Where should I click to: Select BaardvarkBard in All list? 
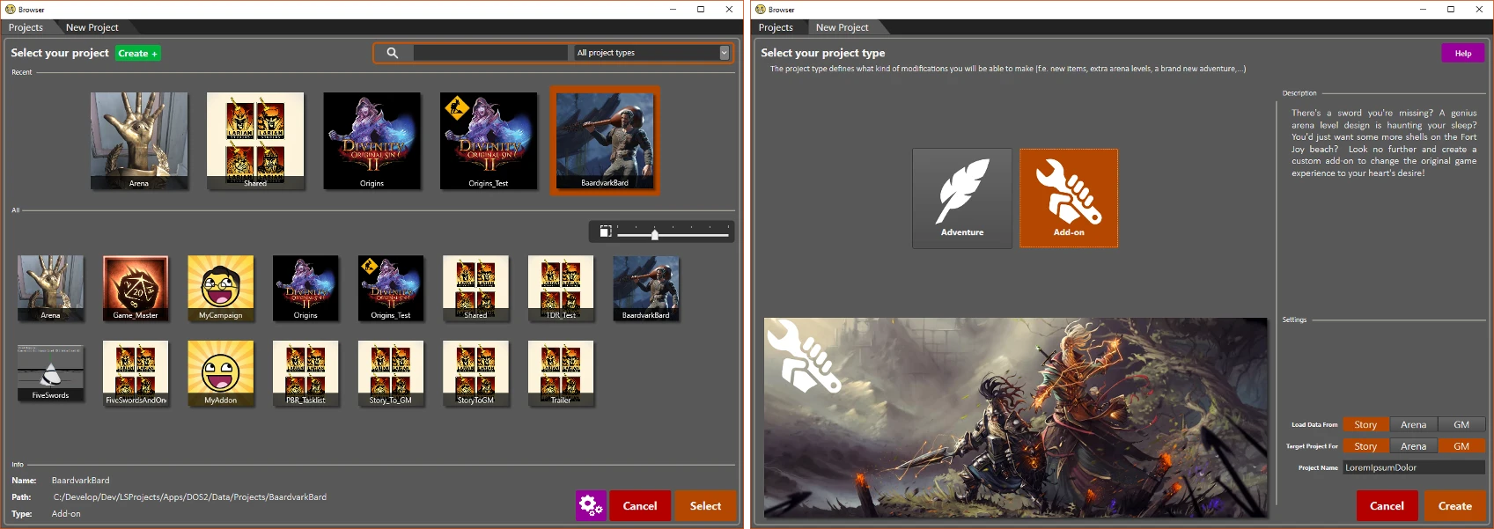pos(646,289)
